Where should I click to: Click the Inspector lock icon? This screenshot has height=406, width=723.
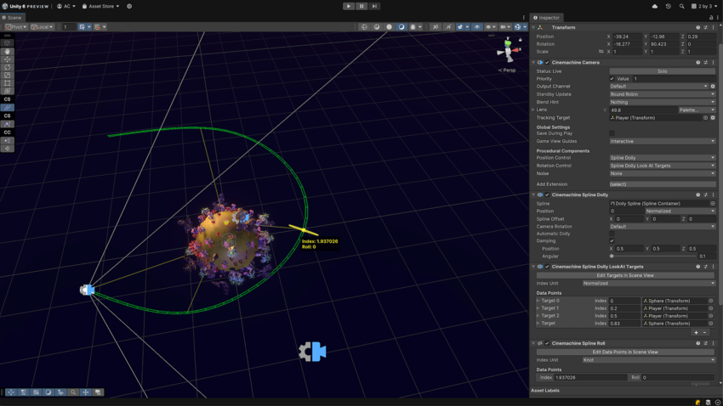pyautogui.click(x=711, y=17)
